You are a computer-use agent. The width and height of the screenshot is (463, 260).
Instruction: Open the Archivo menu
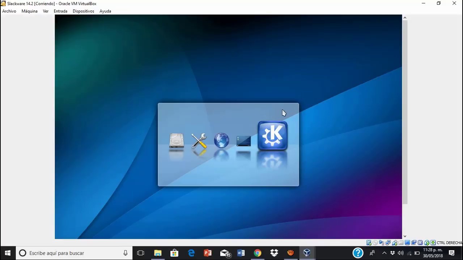[x=9, y=11]
